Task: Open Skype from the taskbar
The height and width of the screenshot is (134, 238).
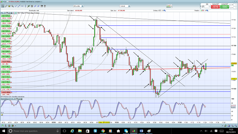Action: [126, 131]
